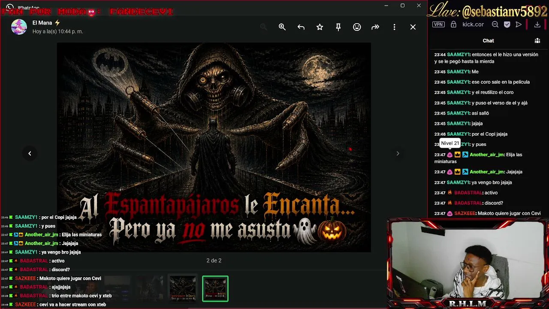The width and height of the screenshot is (549, 309).
Task: Click the VPN badge in browser
Action: click(x=438, y=24)
